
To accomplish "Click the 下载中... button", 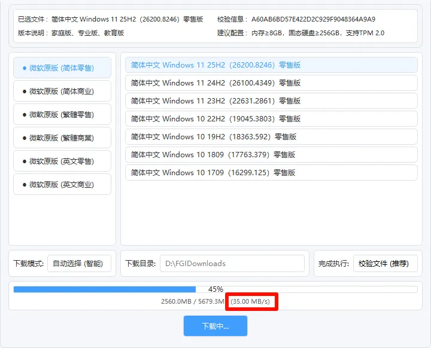I will tap(215, 326).
